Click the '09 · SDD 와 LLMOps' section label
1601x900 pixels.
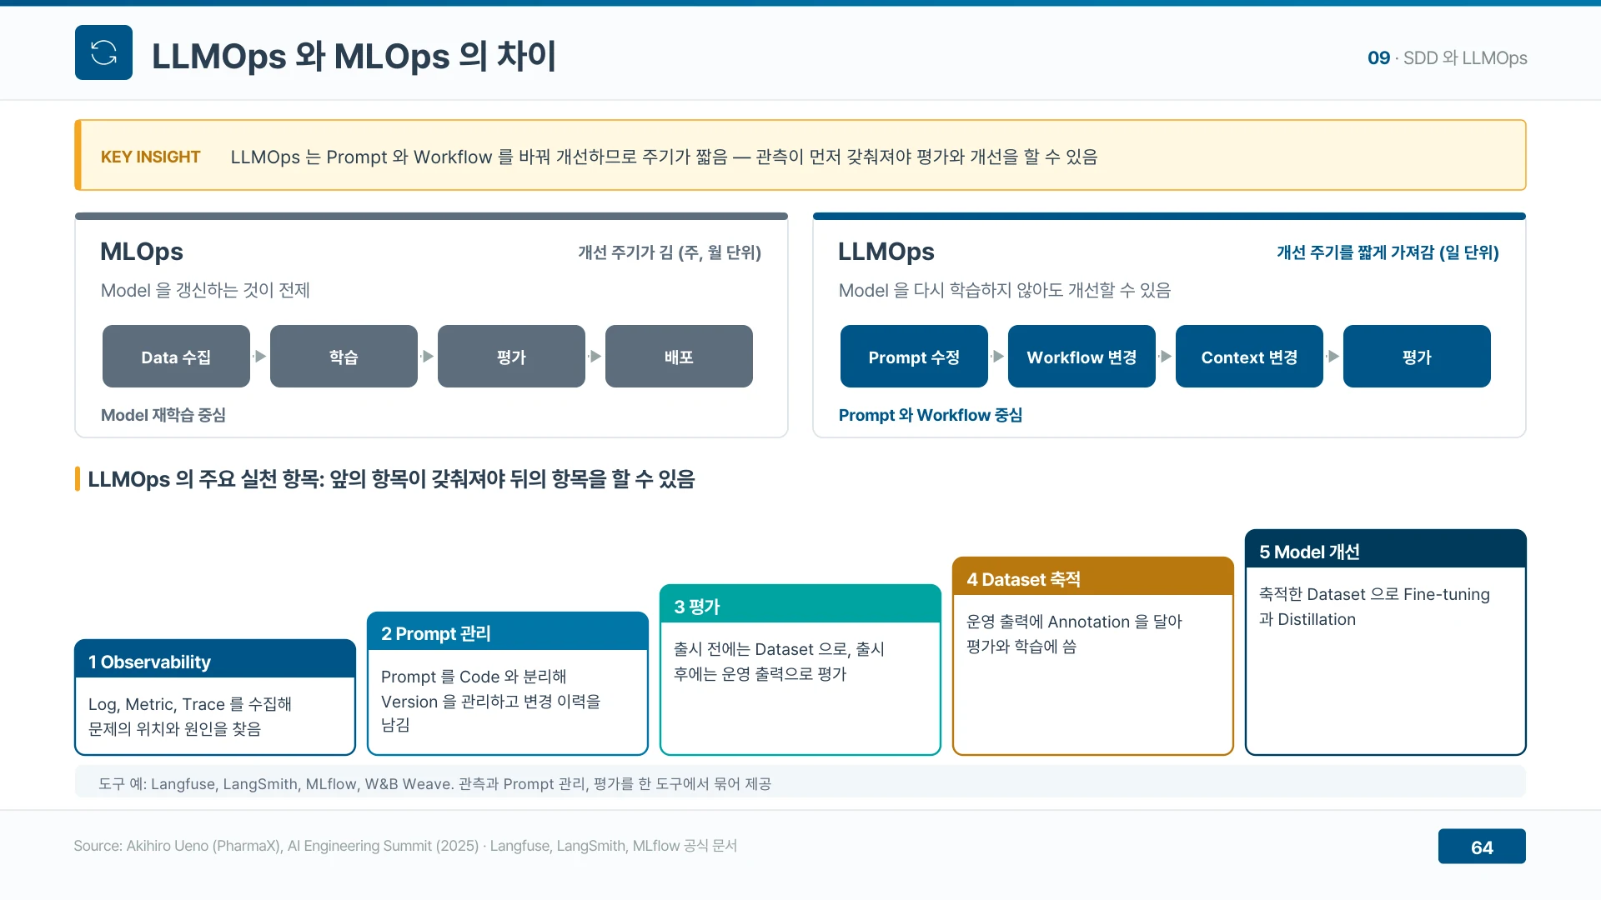(1448, 58)
